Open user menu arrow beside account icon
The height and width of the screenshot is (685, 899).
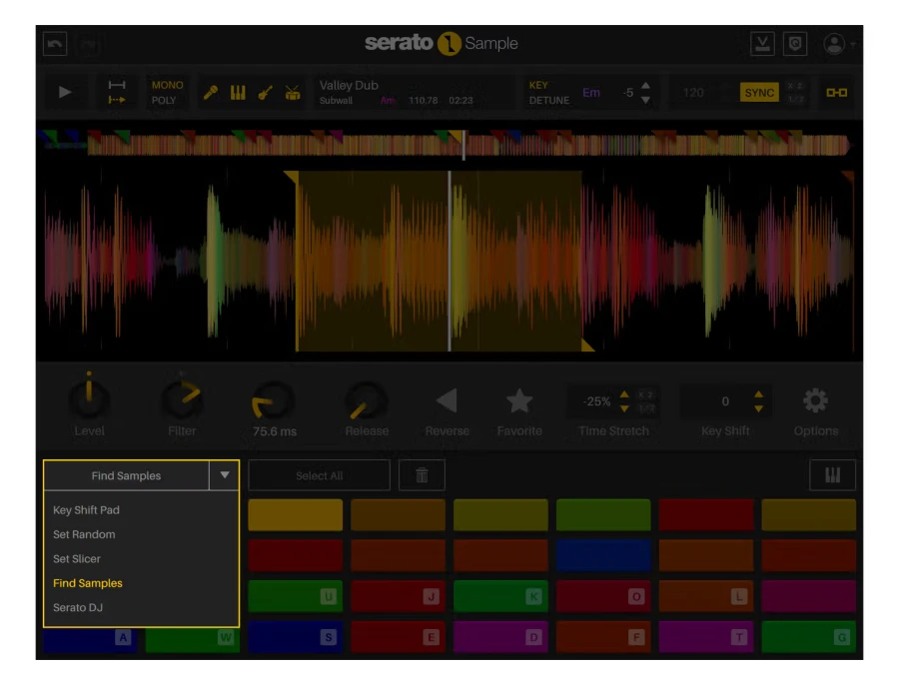tap(853, 44)
